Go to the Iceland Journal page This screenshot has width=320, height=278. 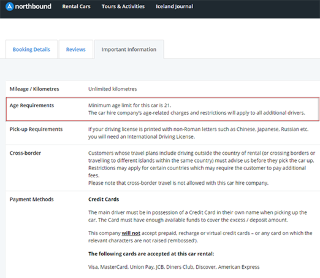[174, 6]
